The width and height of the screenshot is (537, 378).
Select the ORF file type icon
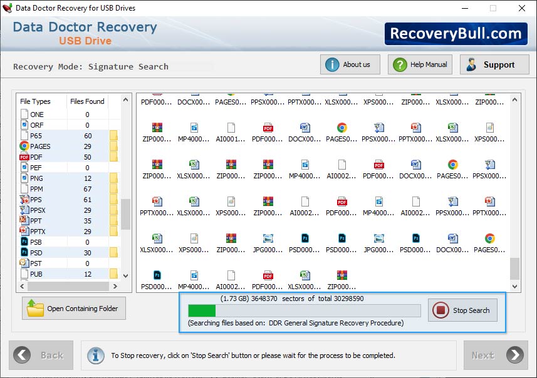(24, 125)
